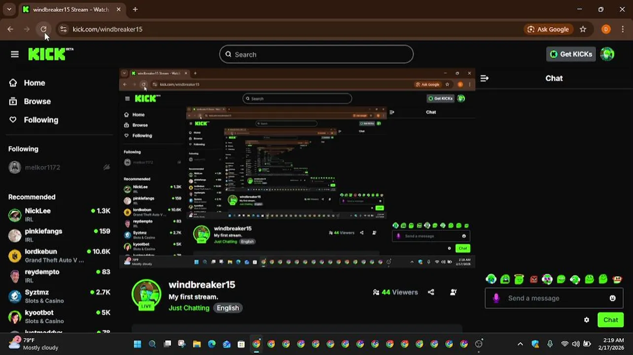
Task: View site information icon in the address bar
Action: (x=63, y=29)
